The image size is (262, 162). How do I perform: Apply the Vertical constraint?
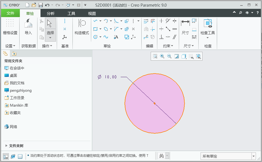point(161,21)
